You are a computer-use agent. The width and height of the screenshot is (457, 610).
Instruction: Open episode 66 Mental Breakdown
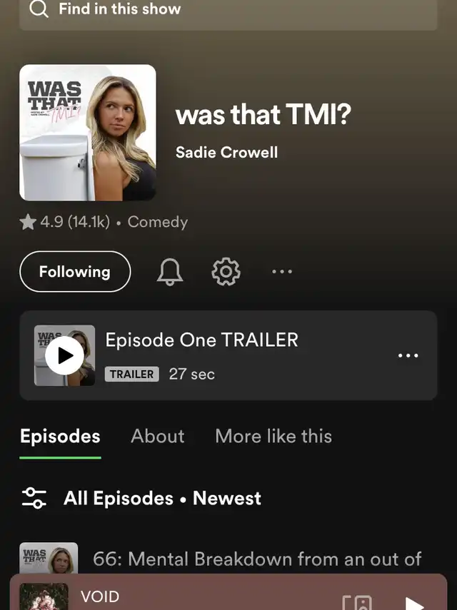(257, 559)
